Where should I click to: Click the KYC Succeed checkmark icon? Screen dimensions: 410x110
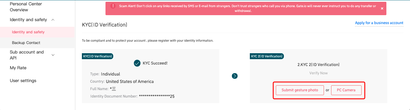point(137,63)
